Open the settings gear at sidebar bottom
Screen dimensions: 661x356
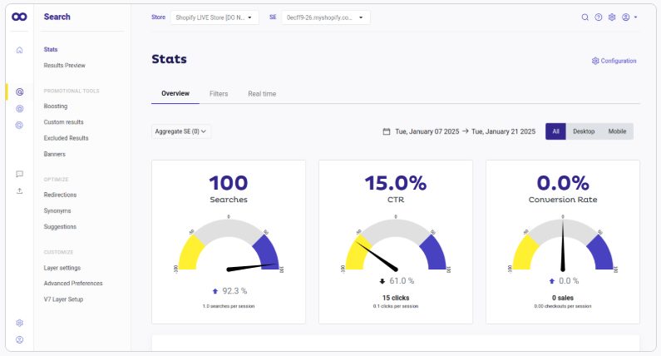tap(19, 323)
